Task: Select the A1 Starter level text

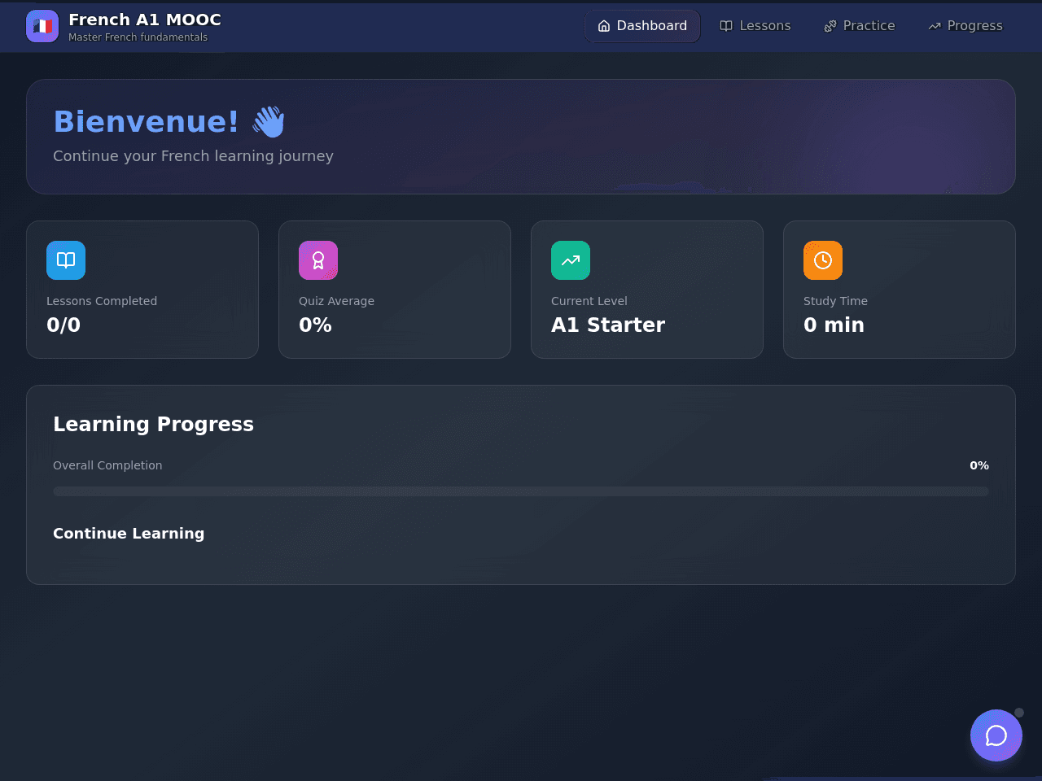Action: (608, 325)
